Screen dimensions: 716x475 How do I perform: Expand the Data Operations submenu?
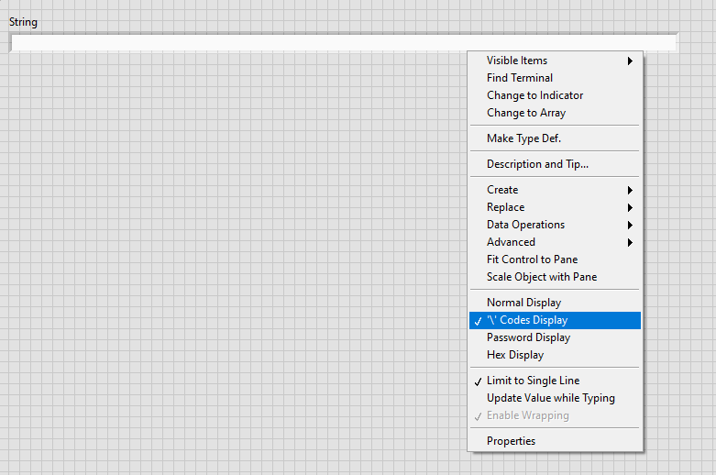click(555, 225)
